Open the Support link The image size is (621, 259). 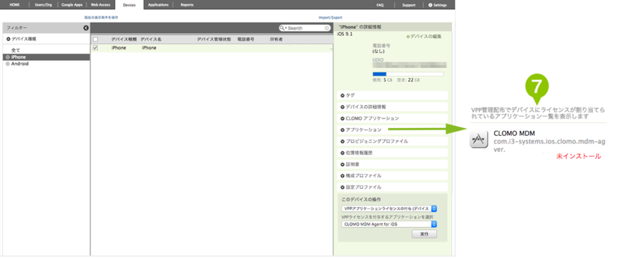click(x=409, y=5)
